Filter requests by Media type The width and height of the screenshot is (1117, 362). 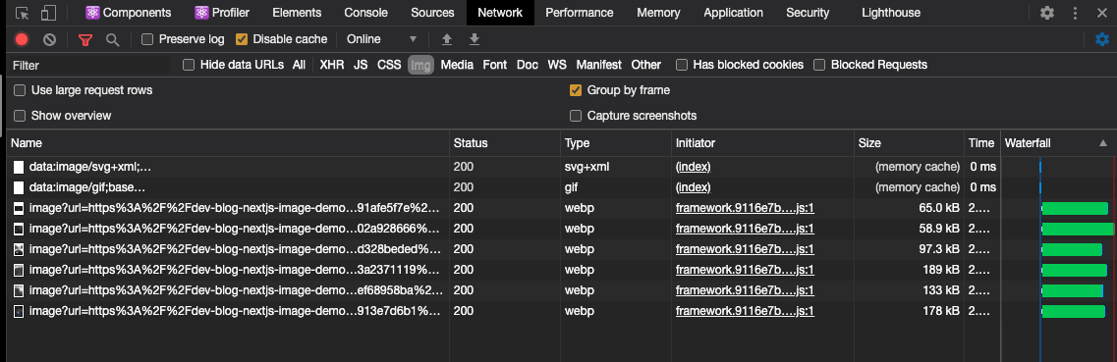457,65
